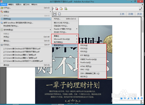Expand the 另存为(A) submenu
145x105 pixels.
coord(26,19)
